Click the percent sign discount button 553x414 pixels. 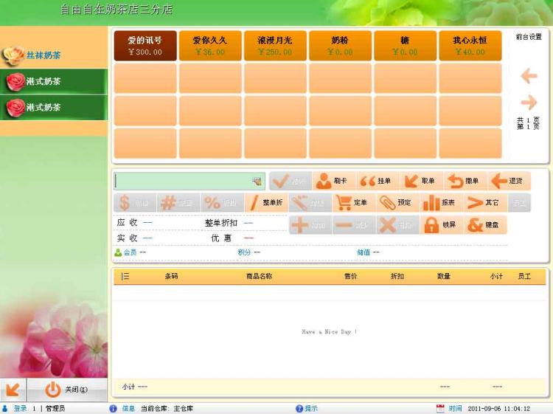[222, 203]
